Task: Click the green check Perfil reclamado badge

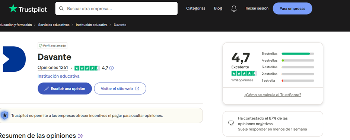Action: tap(52, 46)
